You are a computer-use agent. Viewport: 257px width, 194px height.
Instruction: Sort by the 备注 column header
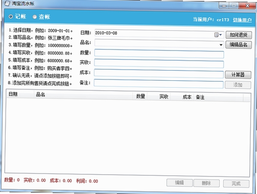pyautogui.click(x=218, y=98)
